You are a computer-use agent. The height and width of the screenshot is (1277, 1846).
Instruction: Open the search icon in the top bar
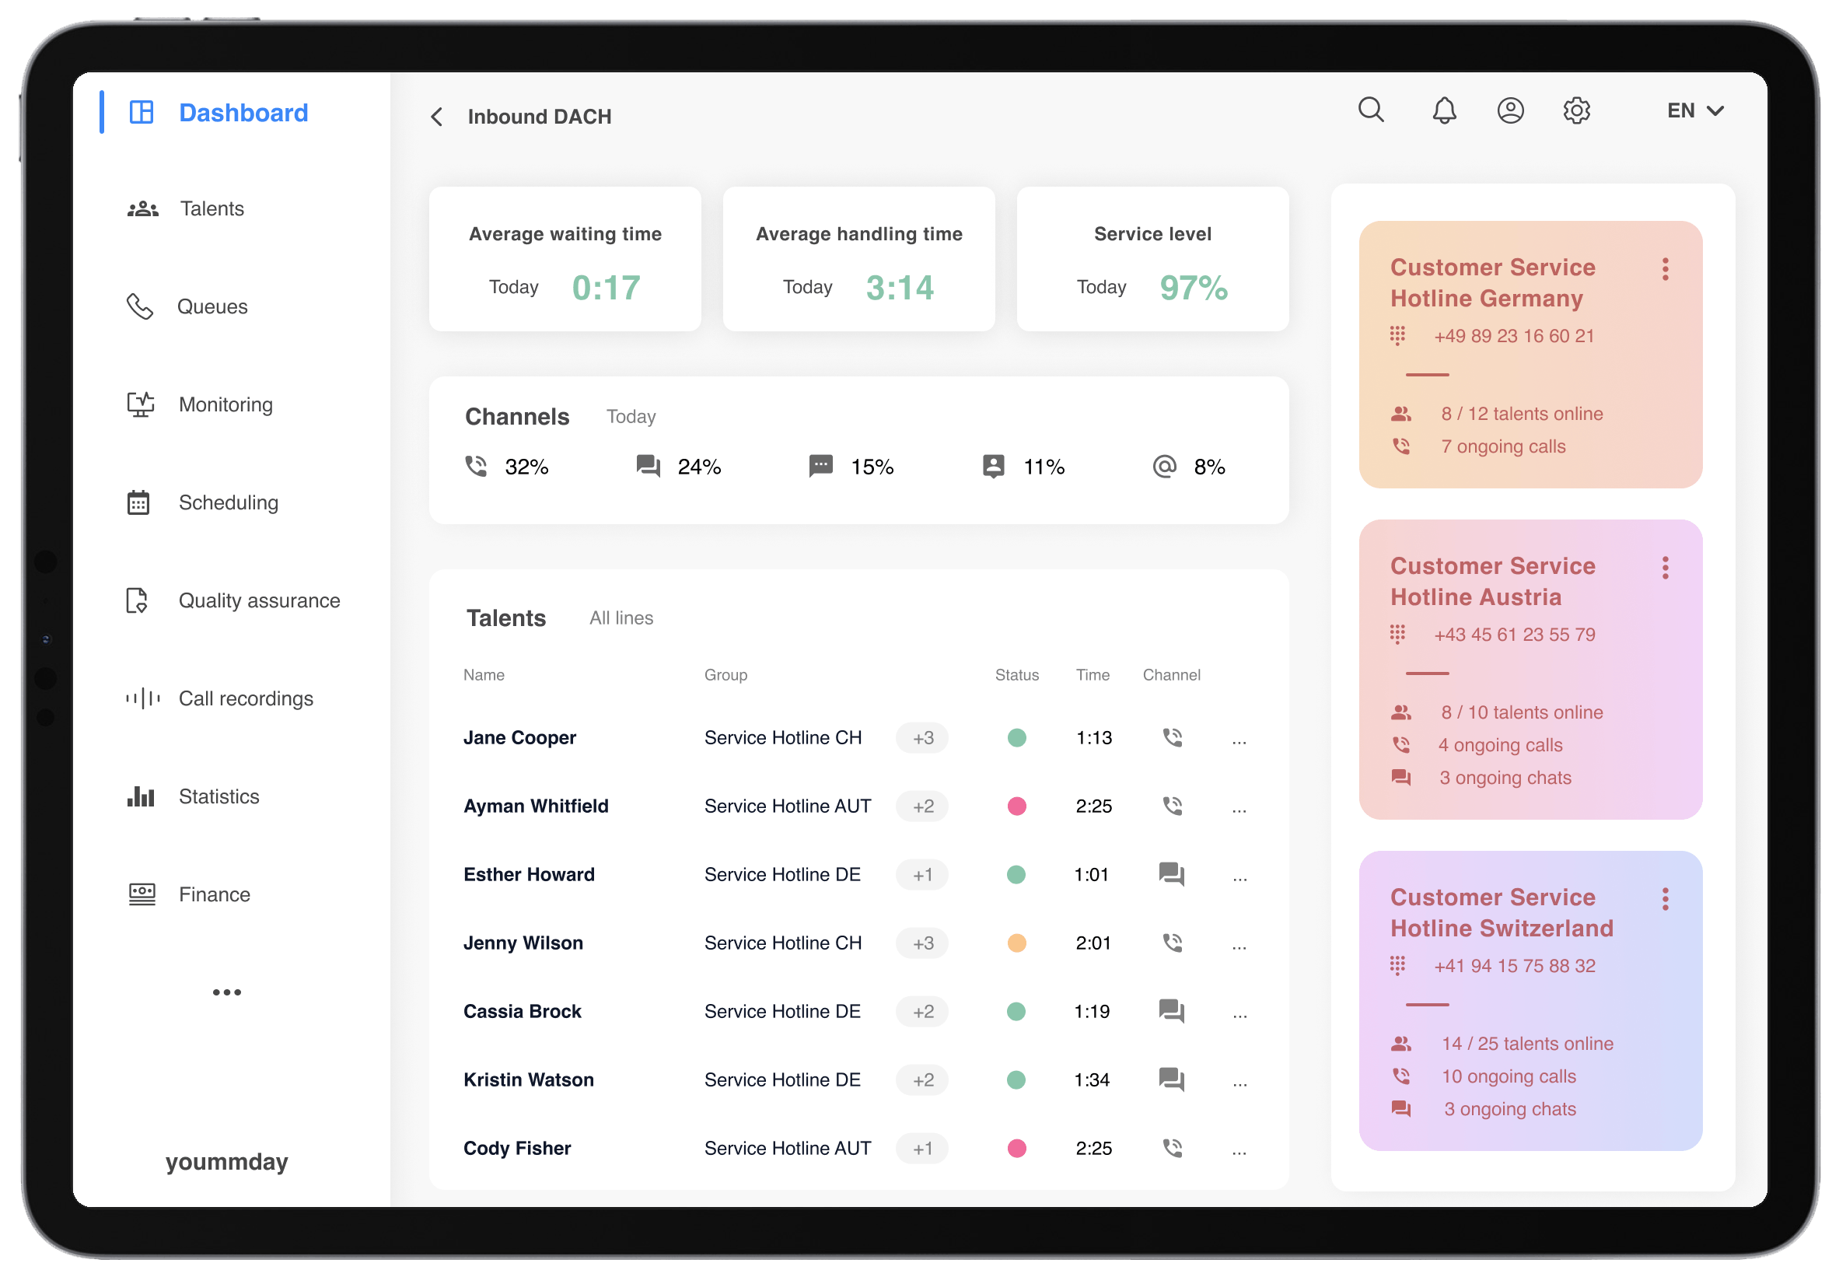[x=1371, y=110]
